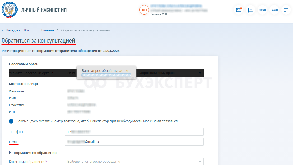Screen dimensions: 293x166
Task: Open the mail envelope notifications icon
Action: click(239, 10)
